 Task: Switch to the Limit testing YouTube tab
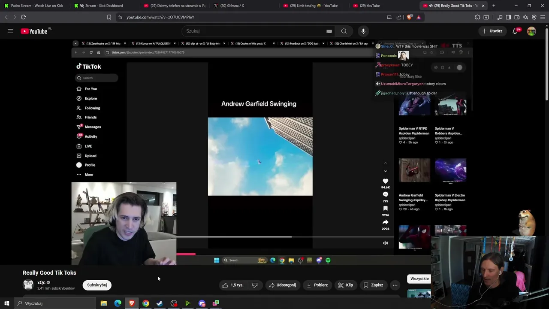click(x=314, y=6)
